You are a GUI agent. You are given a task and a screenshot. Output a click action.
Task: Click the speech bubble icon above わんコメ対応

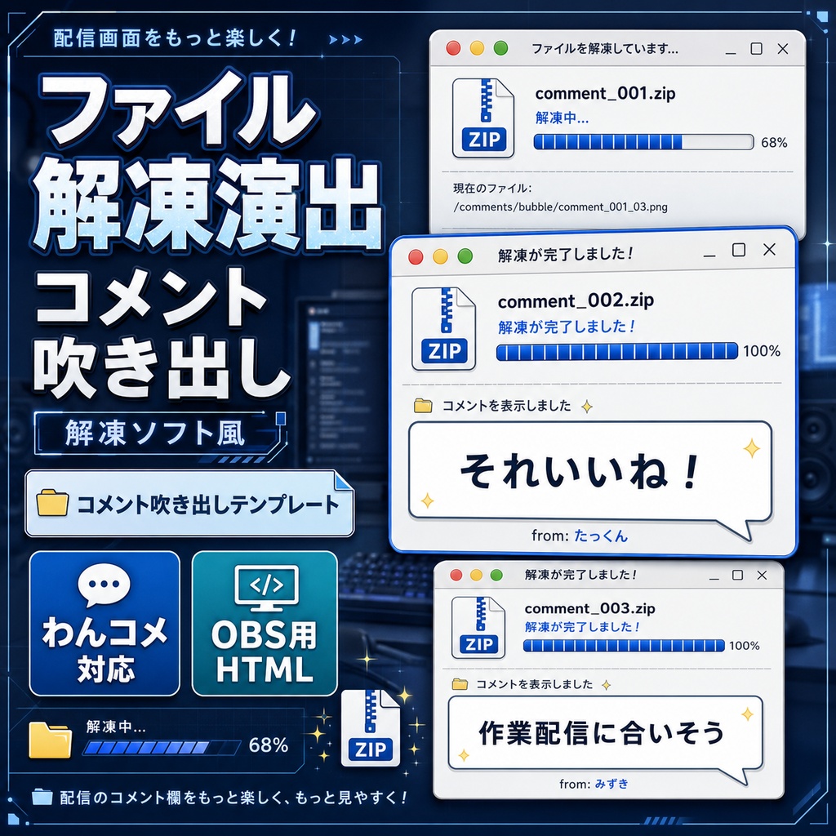click(104, 585)
